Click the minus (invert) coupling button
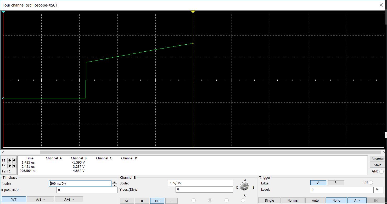 [171, 201]
